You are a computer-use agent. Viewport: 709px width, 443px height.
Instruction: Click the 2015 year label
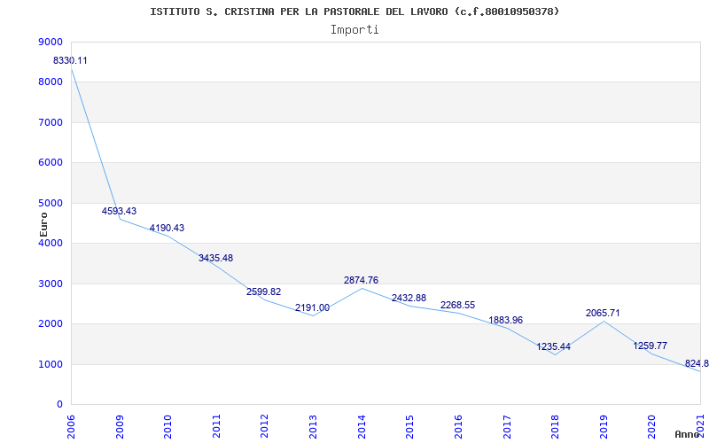[x=410, y=426]
